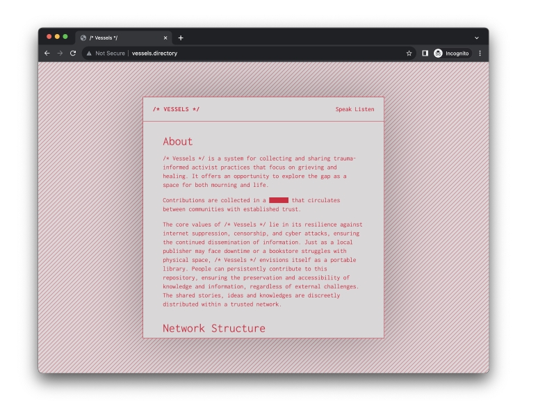
Task: Click the /* VESSELS */ site title
Action: (x=176, y=109)
